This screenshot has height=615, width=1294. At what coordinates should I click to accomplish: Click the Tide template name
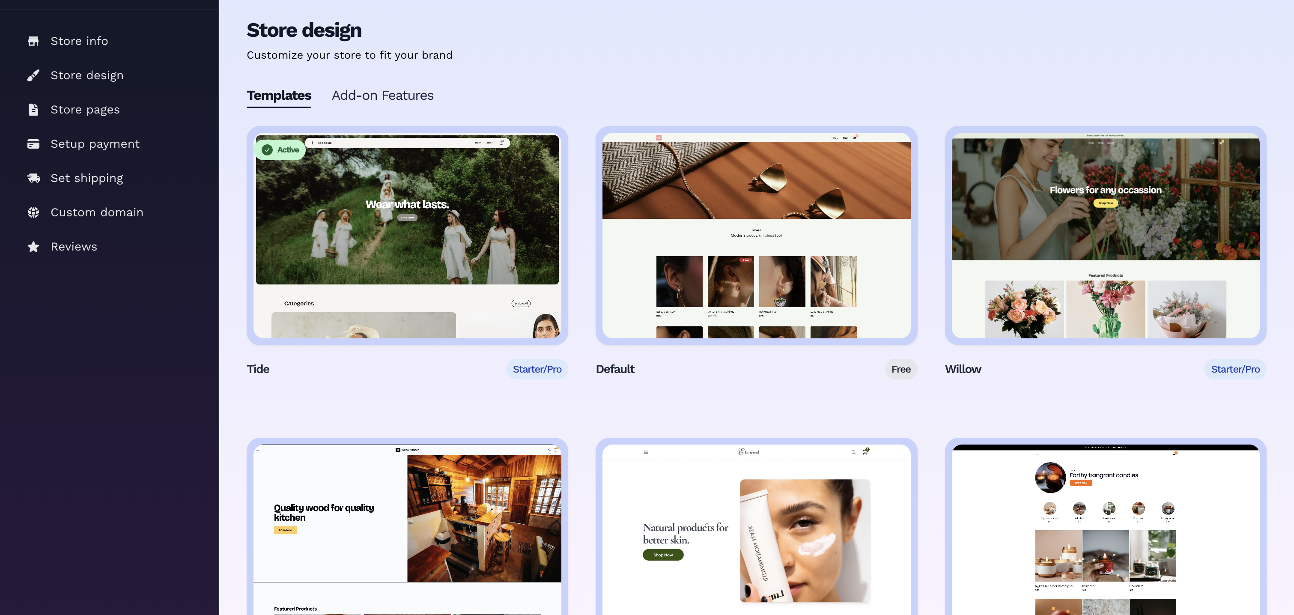point(258,369)
